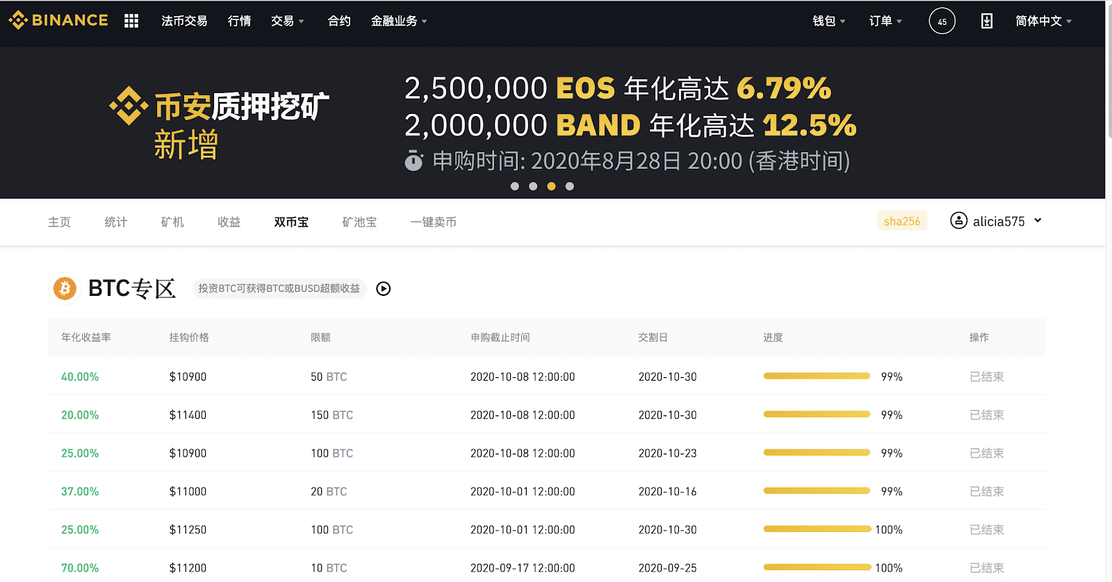Click the 进度 column header
This screenshot has height=582, width=1112.
pos(773,338)
